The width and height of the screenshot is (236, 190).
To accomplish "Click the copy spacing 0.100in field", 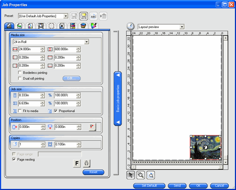I will click(66, 145).
